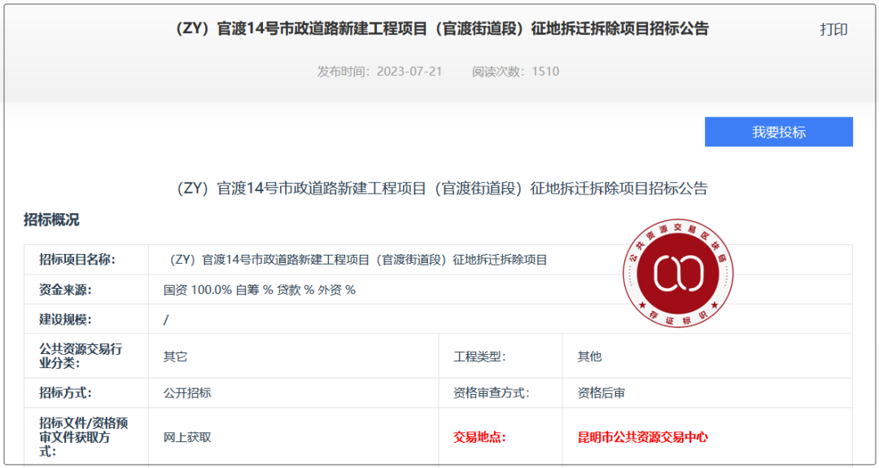The height and width of the screenshot is (468, 879).
Task: Click the 建设规模 label cell
Action: pyautogui.click(x=66, y=319)
